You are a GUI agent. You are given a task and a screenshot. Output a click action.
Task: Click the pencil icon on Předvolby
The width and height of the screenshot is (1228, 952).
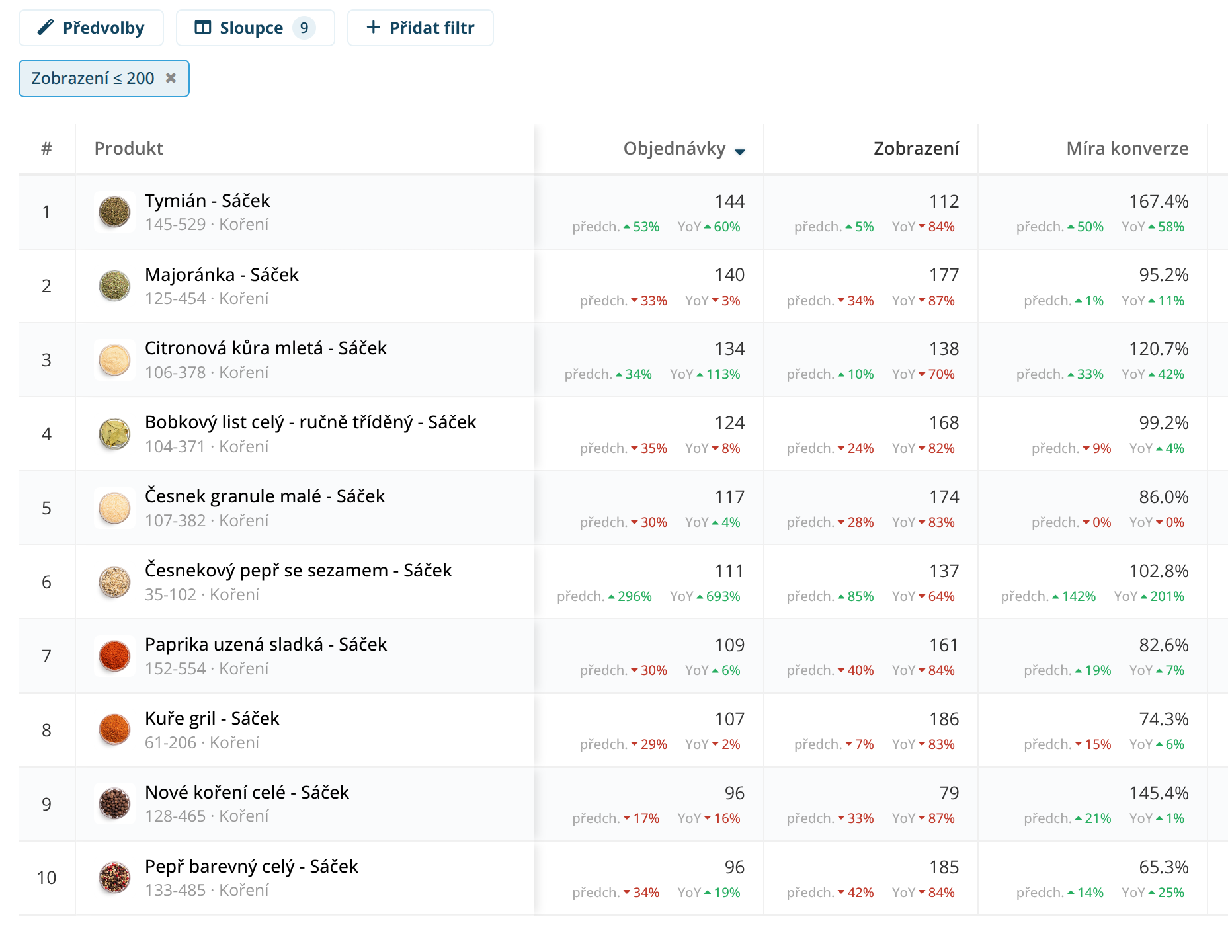pos(45,27)
